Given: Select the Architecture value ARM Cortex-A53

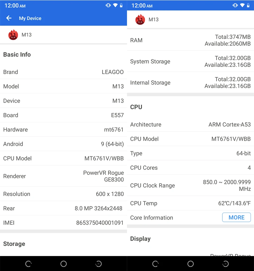Looking at the screenshot, I should pos(230,124).
